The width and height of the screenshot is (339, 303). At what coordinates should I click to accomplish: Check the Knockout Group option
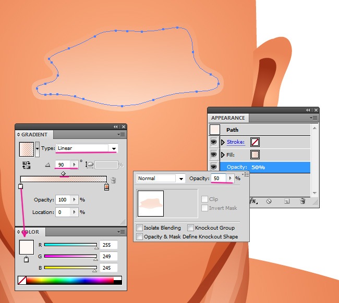[190, 228]
